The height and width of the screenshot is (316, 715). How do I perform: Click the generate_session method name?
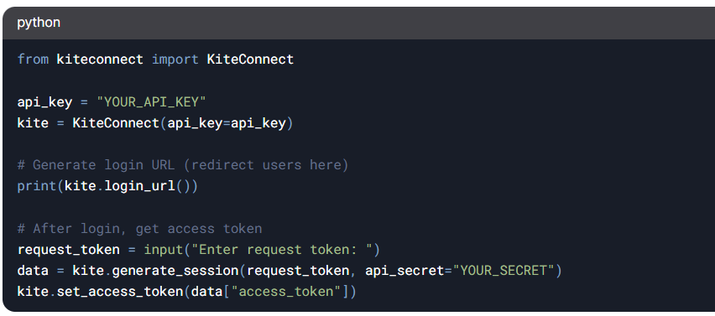[x=175, y=271]
